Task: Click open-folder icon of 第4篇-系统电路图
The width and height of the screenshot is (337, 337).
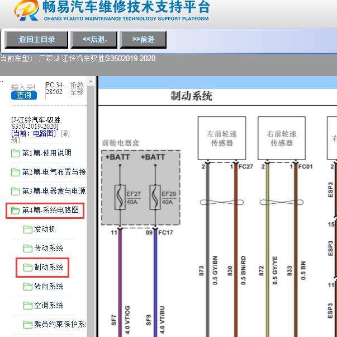Action: (x=16, y=210)
